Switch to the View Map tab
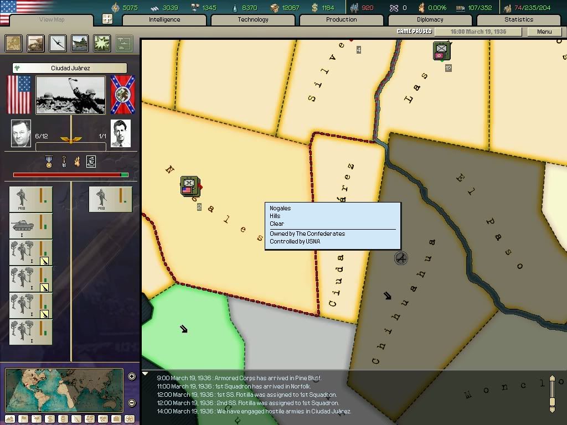This screenshot has height=425, width=567. pyautogui.click(x=51, y=19)
